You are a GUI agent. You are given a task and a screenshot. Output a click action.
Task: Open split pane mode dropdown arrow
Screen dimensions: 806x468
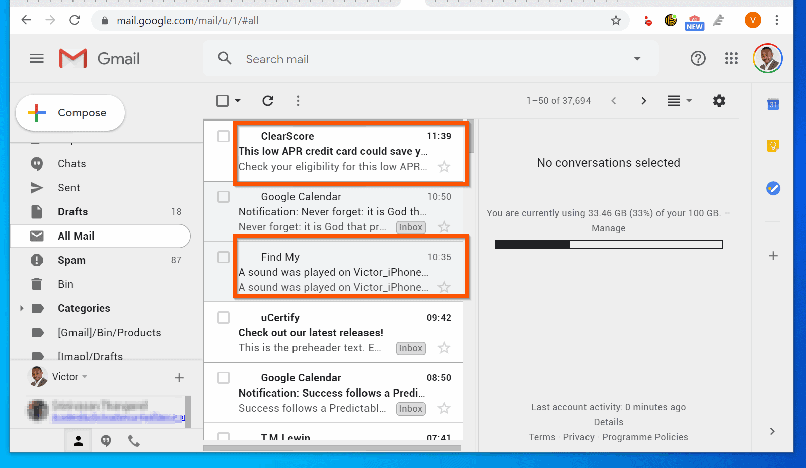(x=689, y=101)
